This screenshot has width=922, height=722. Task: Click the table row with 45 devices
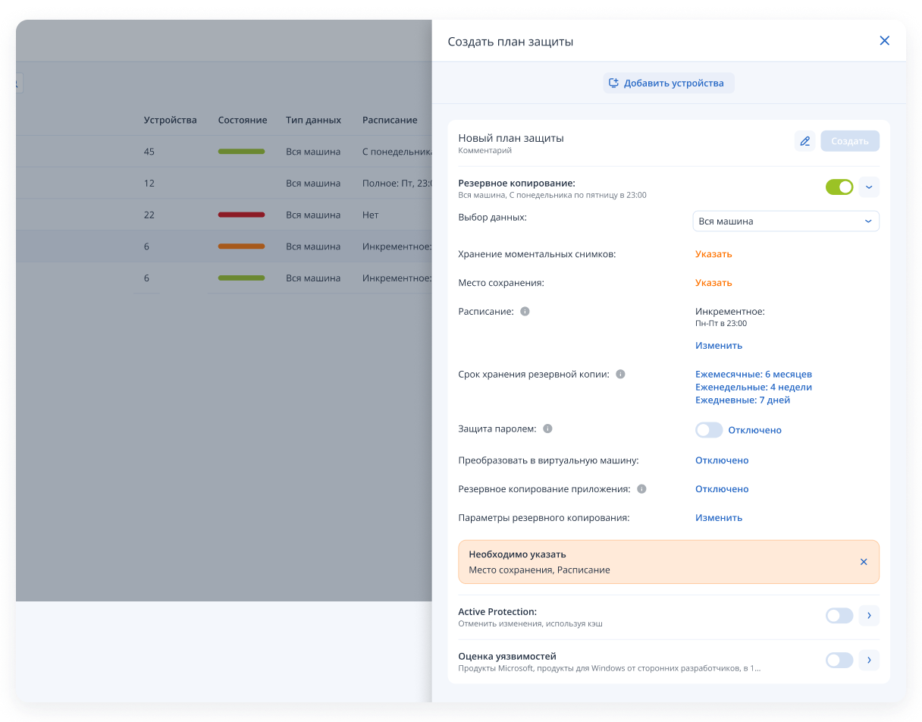[x=224, y=152]
